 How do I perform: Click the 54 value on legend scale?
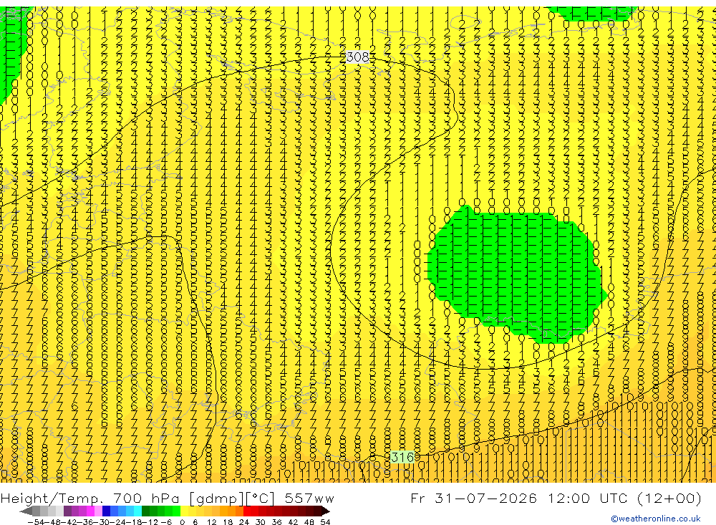click(325, 522)
